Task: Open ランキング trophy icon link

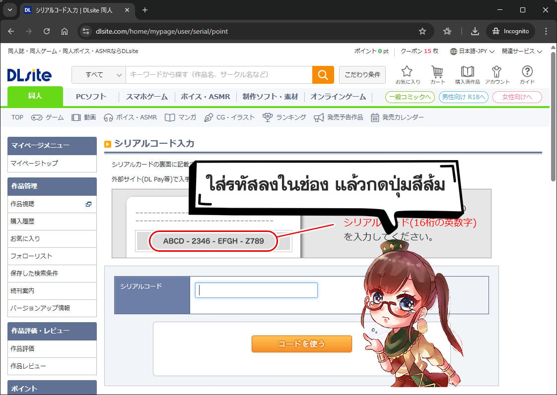Action: [x=284, y=117]
